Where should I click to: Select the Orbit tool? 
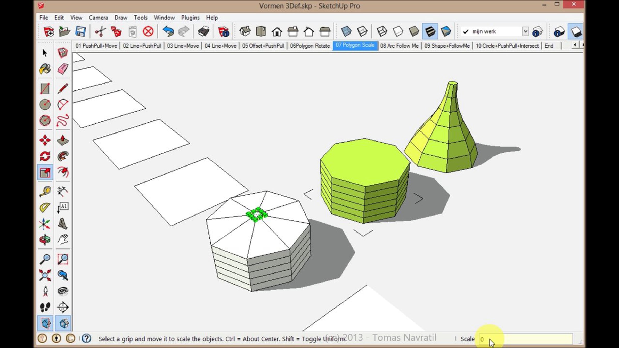click(45, 240)
